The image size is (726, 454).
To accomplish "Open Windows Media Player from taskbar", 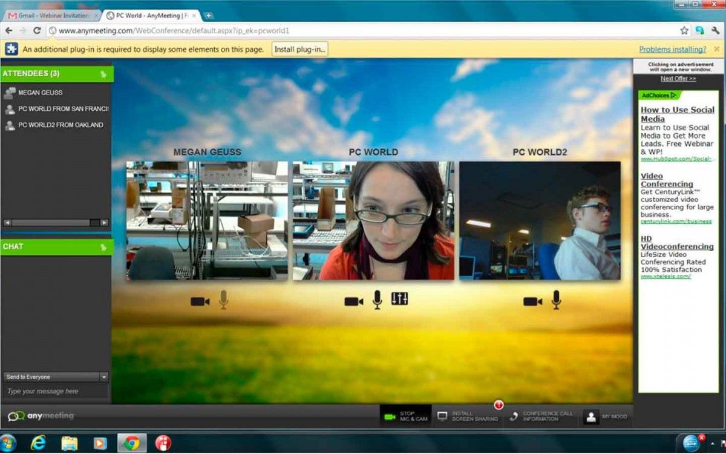I will (100, 443).
